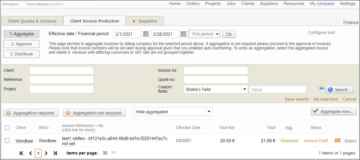Open the Shahd's Field custom fields dropdown
Viewport: 360px width, 160px height.
pyautogui.click(x=244, y=89)
